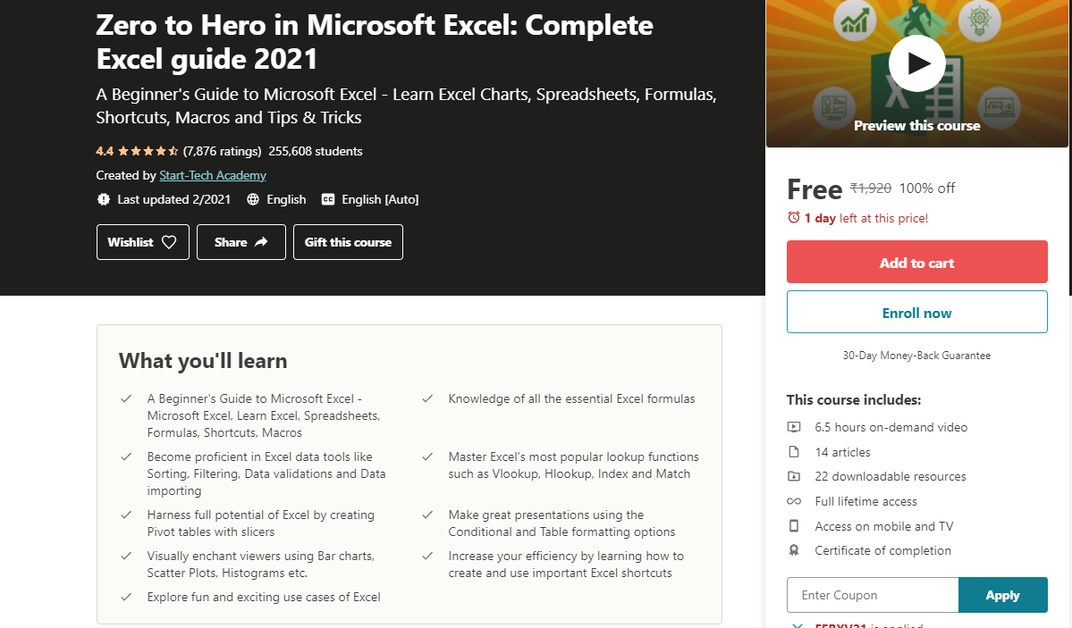Click the alarm clock icon near 1 day left
This screenshot has width=1072, height=628.
(794, 217)
